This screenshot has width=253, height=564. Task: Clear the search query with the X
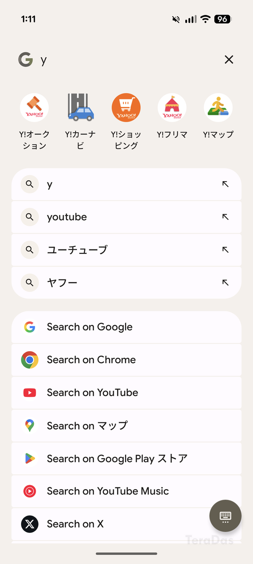click(229, 59)
